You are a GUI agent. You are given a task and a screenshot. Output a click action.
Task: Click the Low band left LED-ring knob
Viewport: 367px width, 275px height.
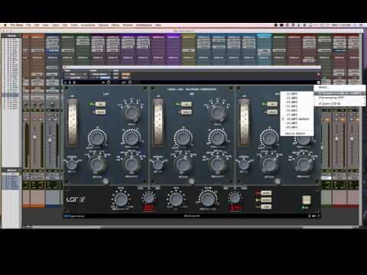(x=97, y=137)
